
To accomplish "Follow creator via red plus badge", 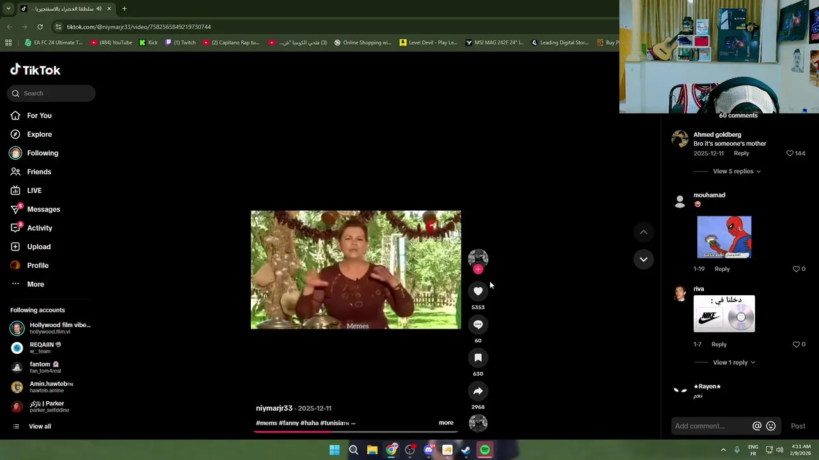I will coord(478,270).
